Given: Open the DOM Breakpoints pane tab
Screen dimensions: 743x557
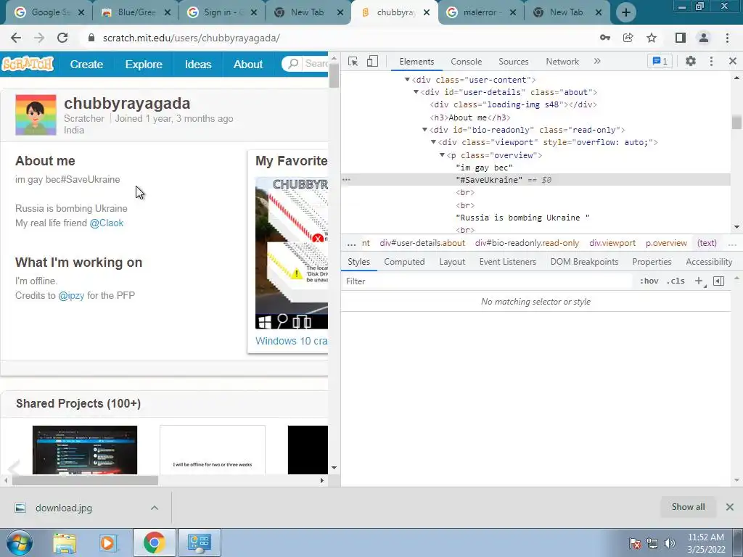Looking at the screenshot, I should pyautogui.click(x=584, y=261).
